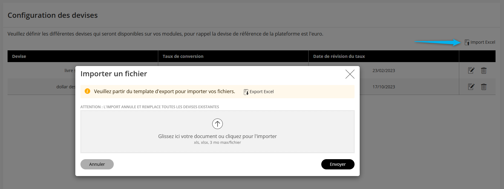Click the Date de révision du taux header

[x=339, y=56]
